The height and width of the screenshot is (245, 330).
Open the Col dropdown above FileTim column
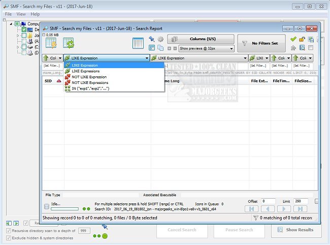tap(281, 58)
